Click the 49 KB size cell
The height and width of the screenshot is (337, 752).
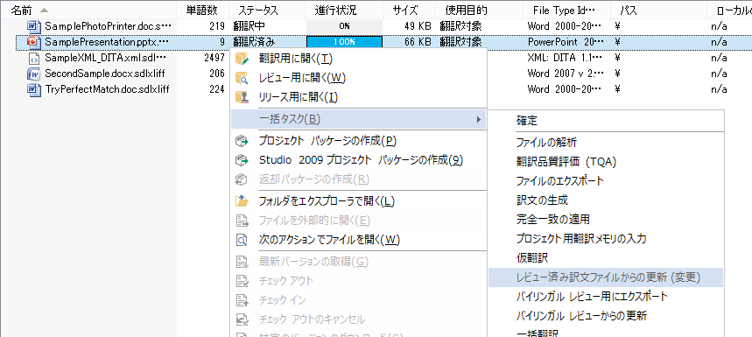tap(418, 26)
